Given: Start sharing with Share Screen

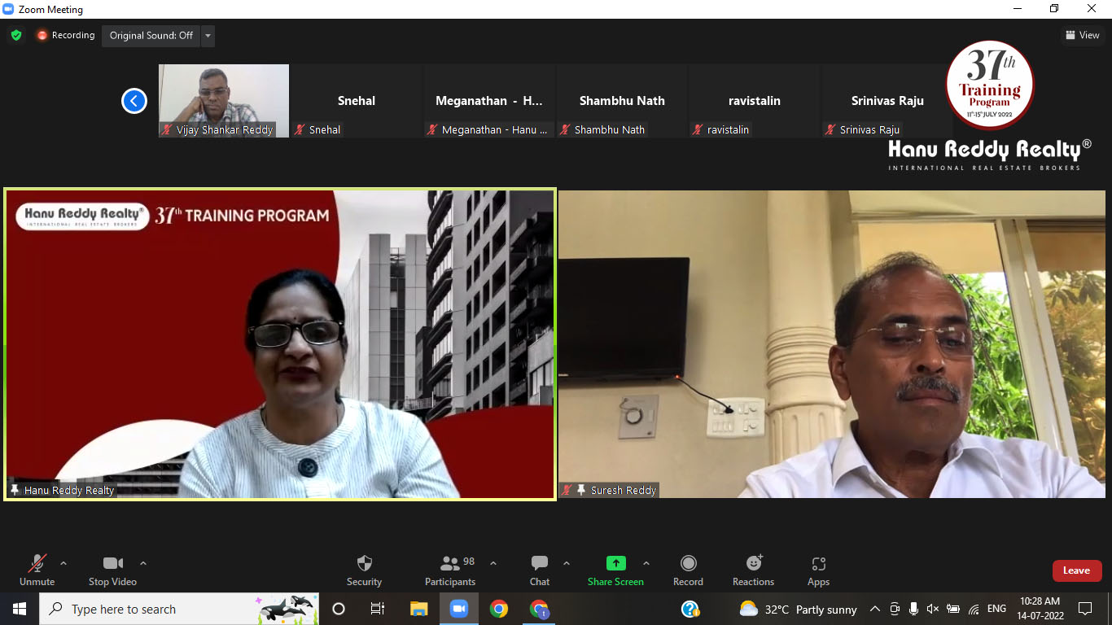Looking at the screenshot, I should 615,570.
